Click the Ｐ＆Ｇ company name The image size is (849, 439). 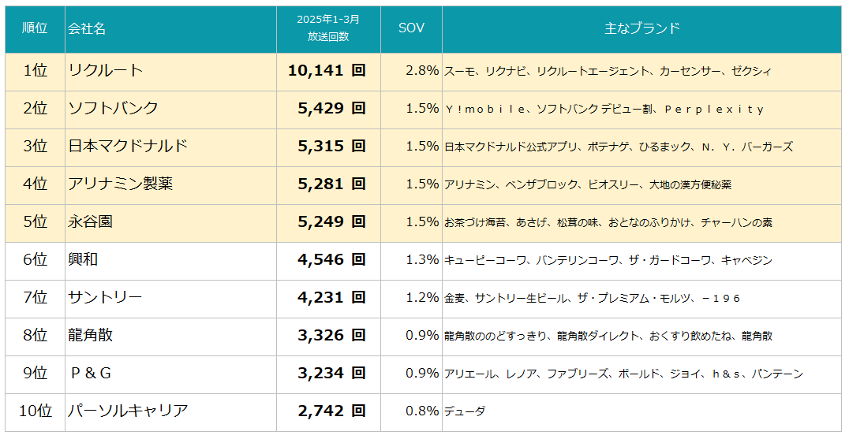pyautogui.click(x=91, y=374)
